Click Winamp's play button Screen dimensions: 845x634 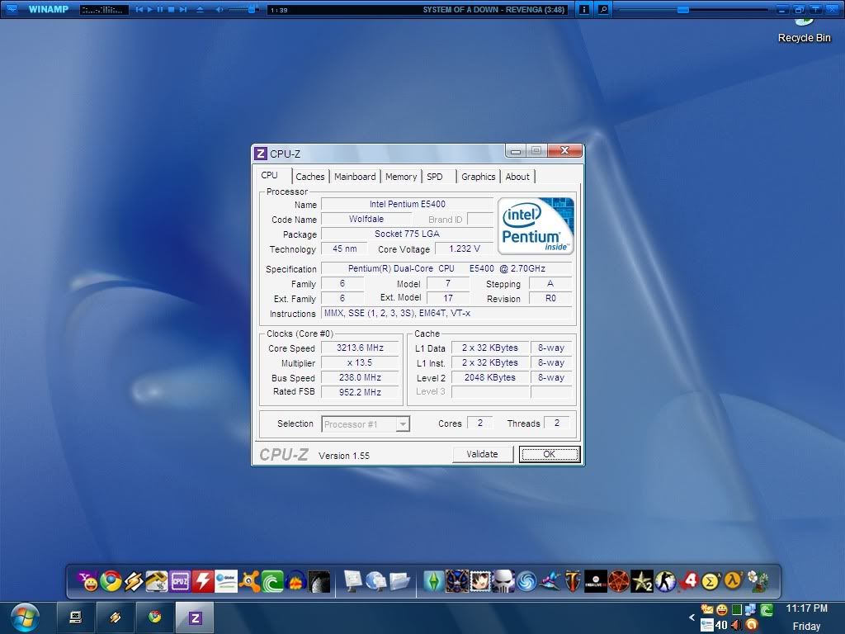(150, 9)
